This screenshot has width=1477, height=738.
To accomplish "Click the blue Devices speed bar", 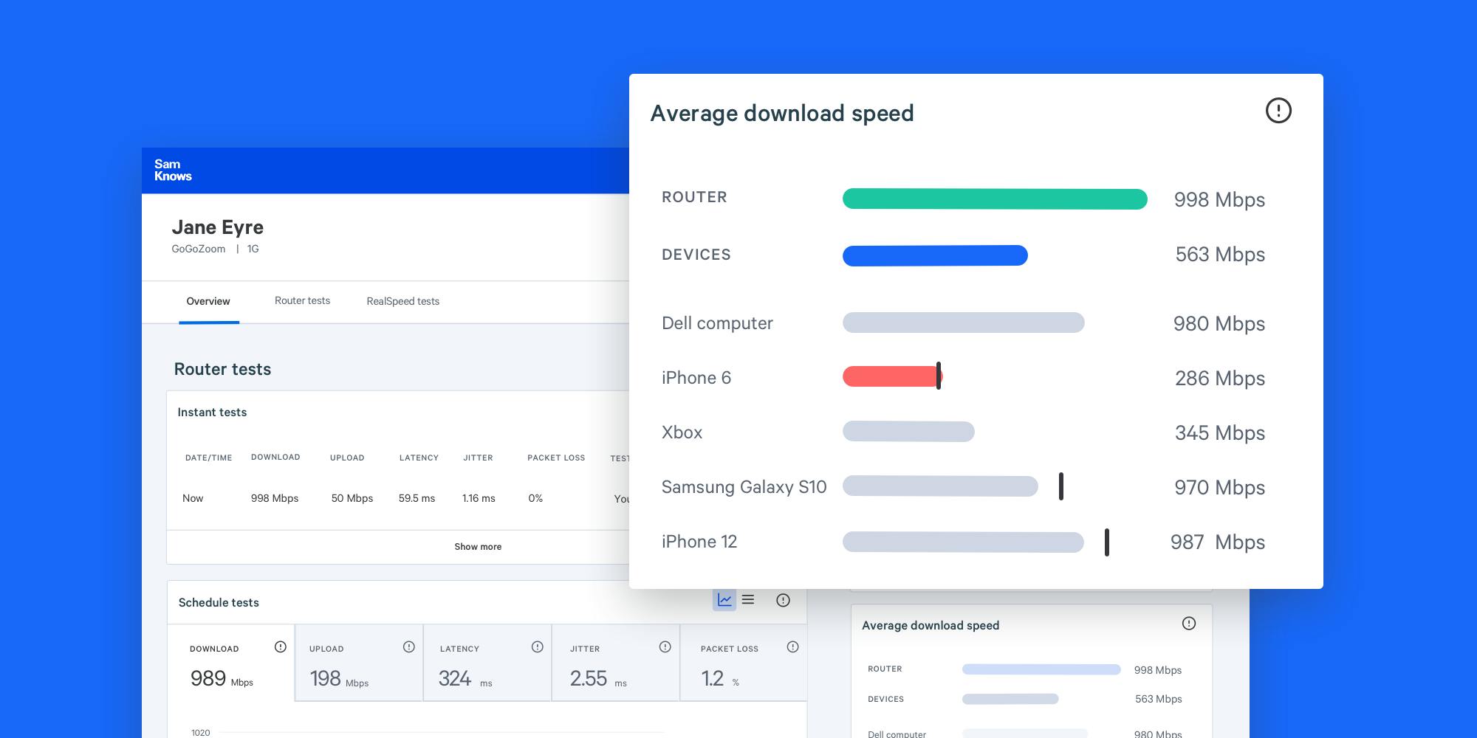I will pyautogui.click(x=935, y=255).
